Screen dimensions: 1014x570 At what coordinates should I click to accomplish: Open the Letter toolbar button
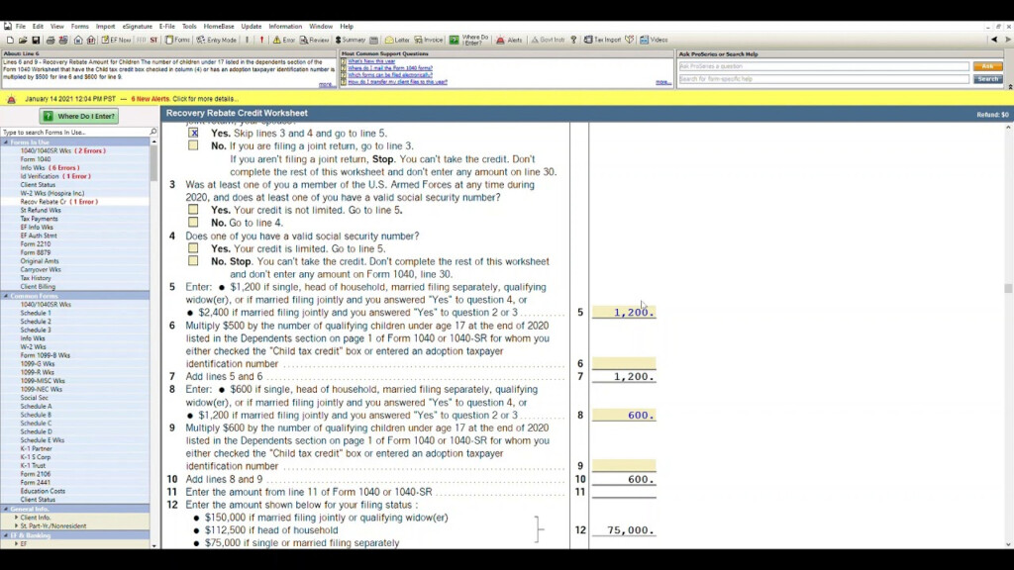coord(397,40)
